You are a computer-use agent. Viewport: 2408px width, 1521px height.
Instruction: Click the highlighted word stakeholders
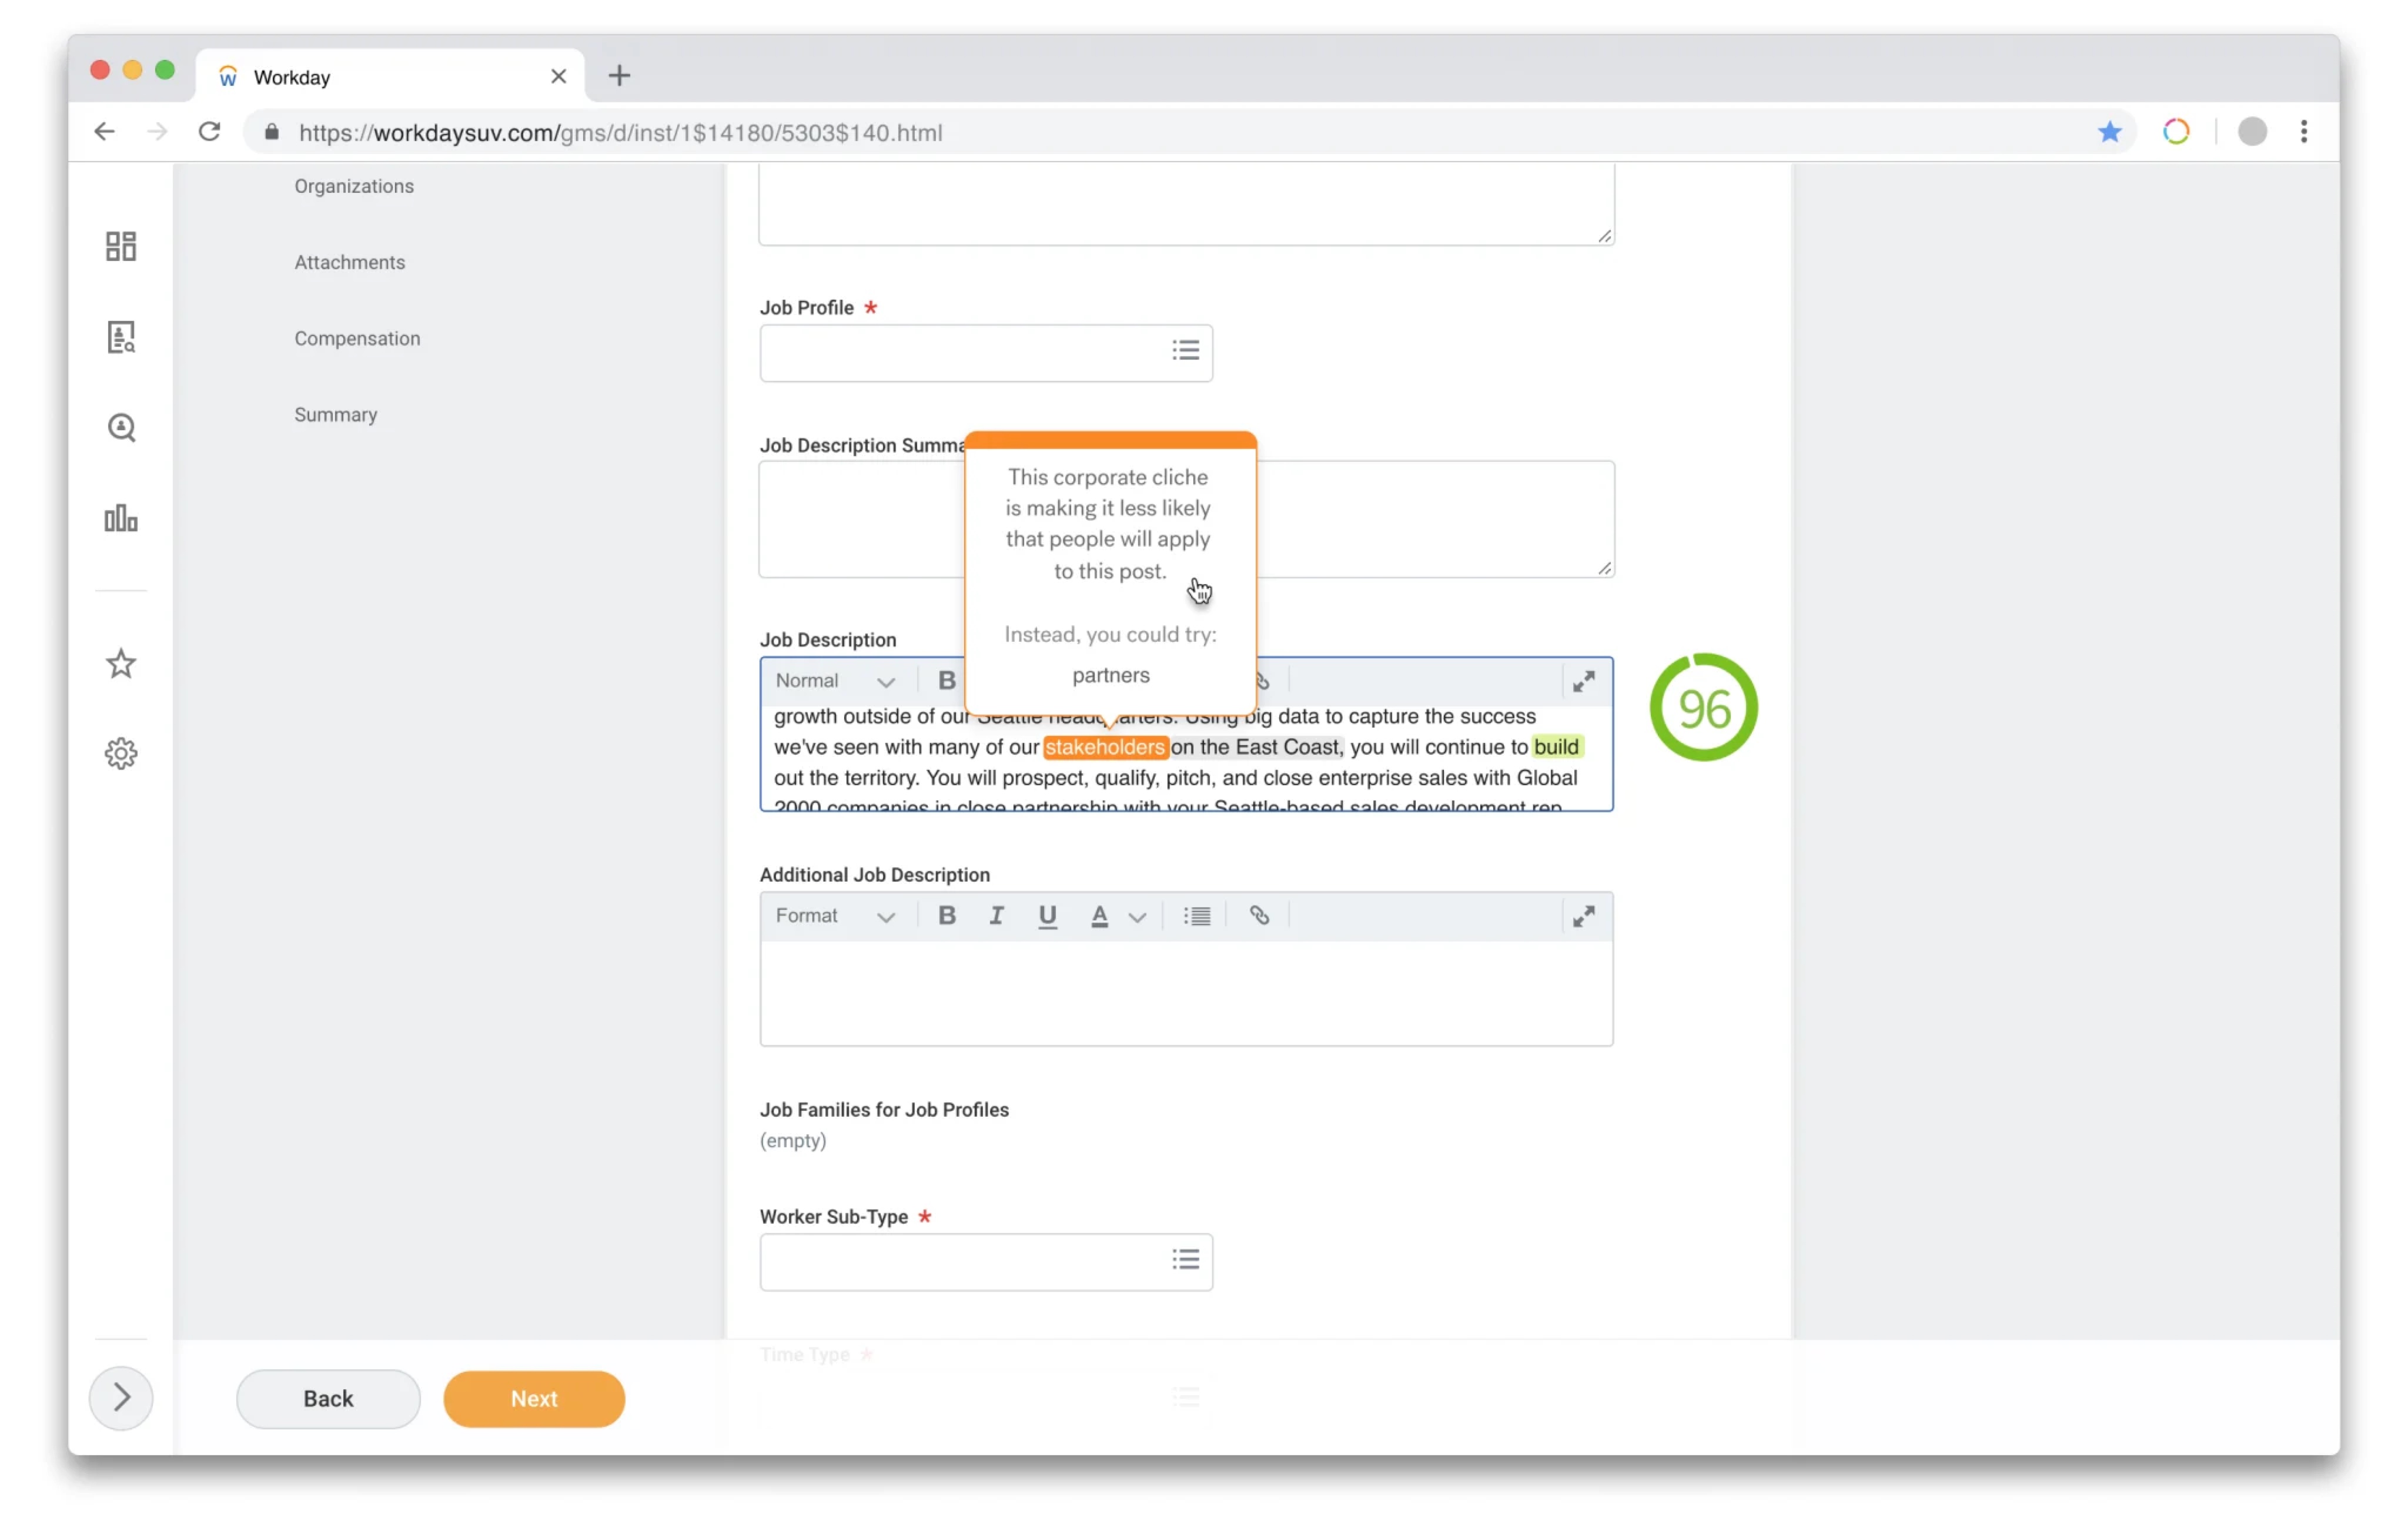(x=1104, y=747)
